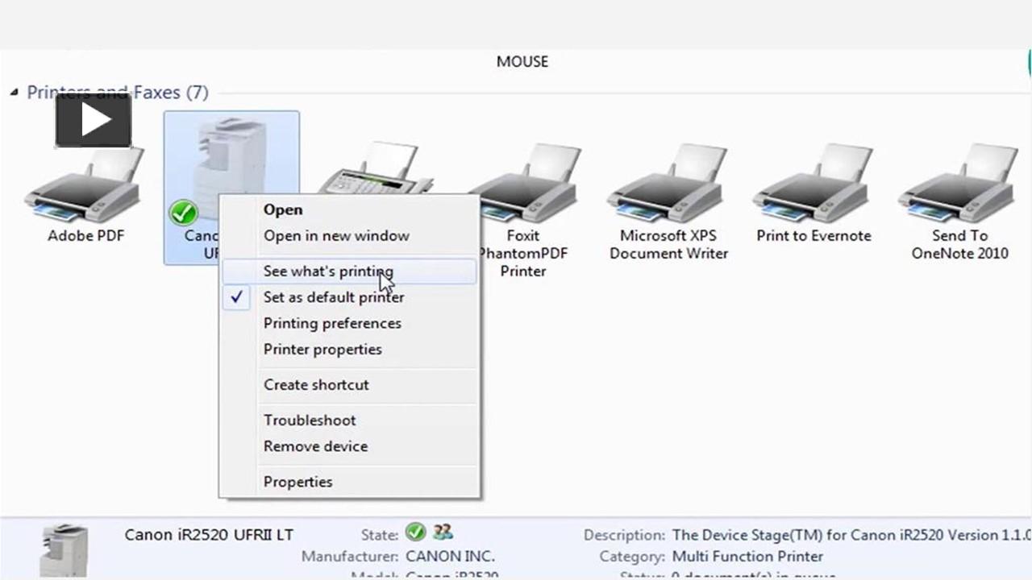Click the Foxit PhantomPDF Printer icon
This screenshot has height=580, width=1032.
tap(522, 181)
